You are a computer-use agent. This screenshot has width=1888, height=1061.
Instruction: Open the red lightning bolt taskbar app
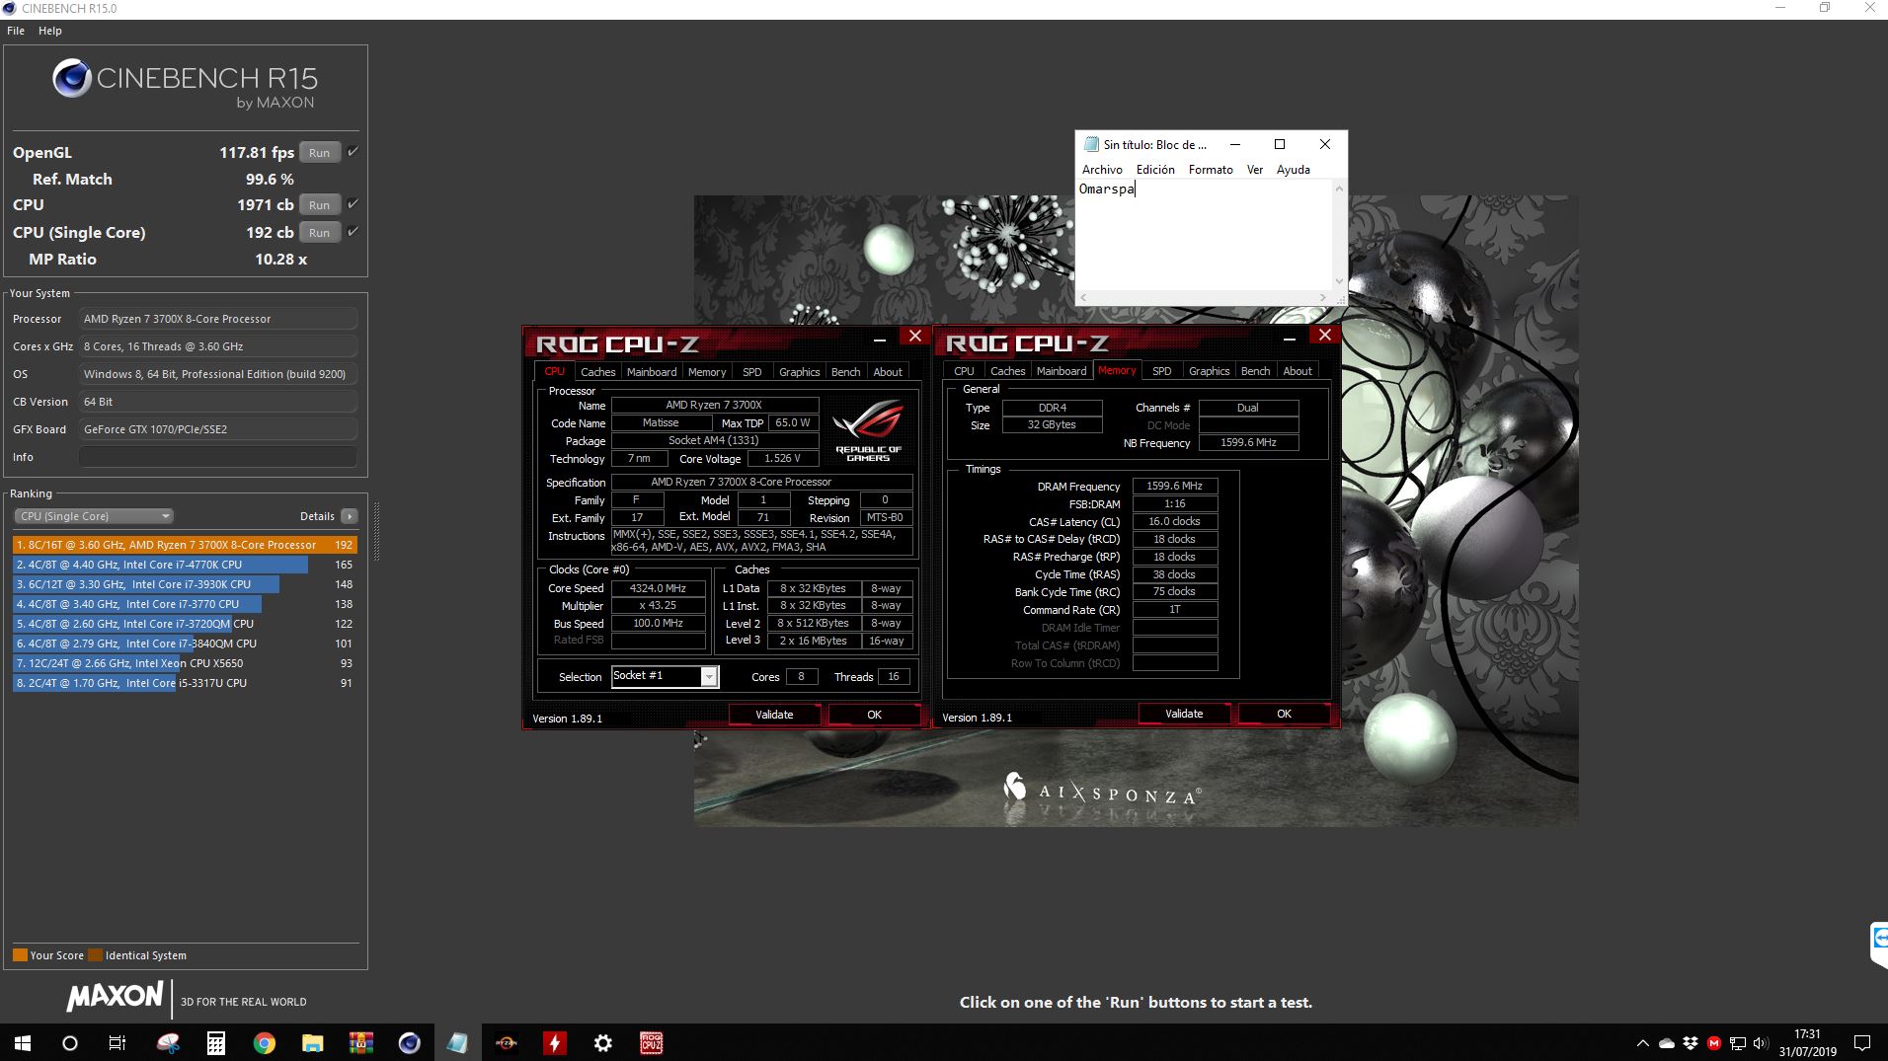[555, 1042]
